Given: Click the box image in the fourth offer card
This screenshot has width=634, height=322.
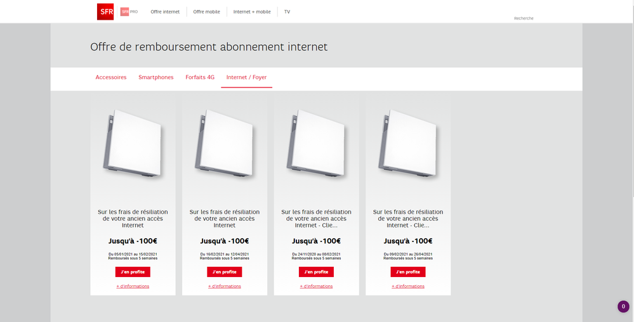Looking at the screenshot, I should click(408, 144).
